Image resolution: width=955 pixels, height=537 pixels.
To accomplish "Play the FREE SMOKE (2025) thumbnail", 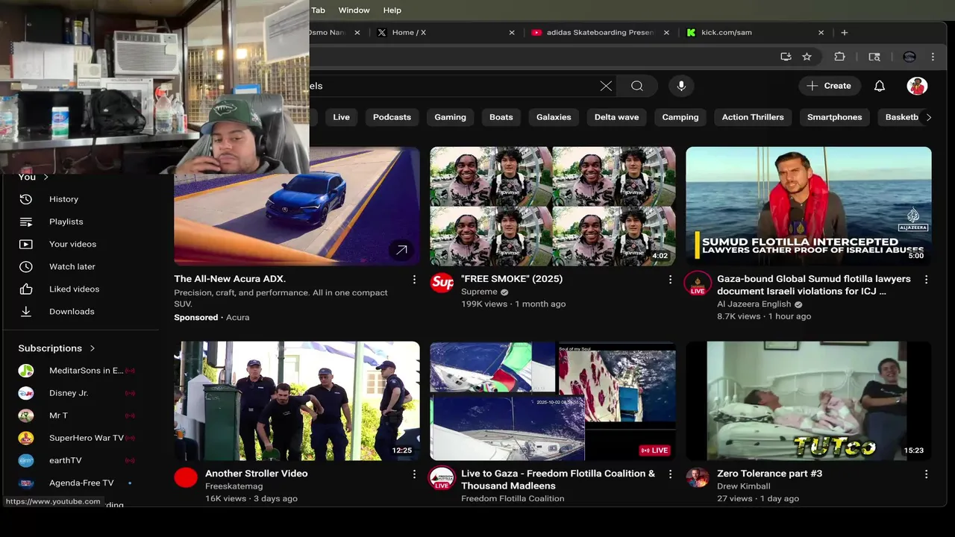I will point(553,206).
